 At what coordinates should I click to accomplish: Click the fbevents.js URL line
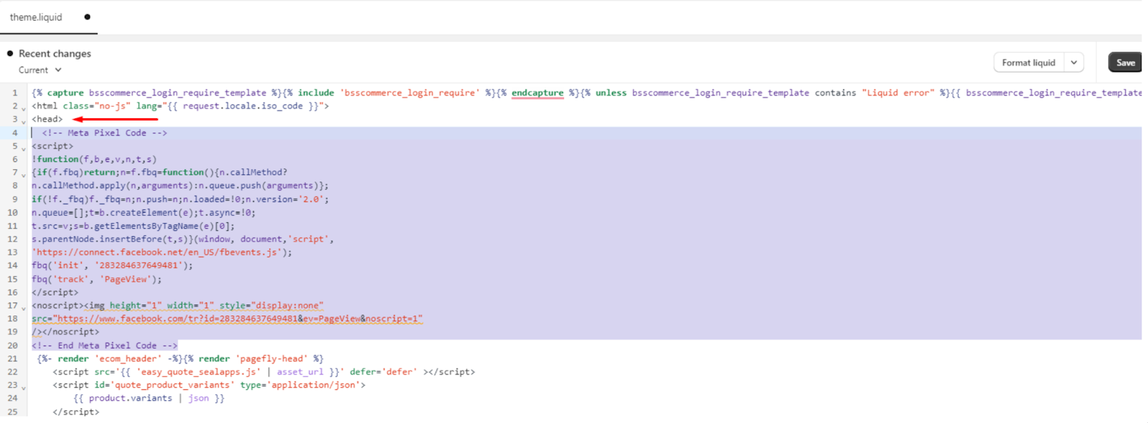162,252
